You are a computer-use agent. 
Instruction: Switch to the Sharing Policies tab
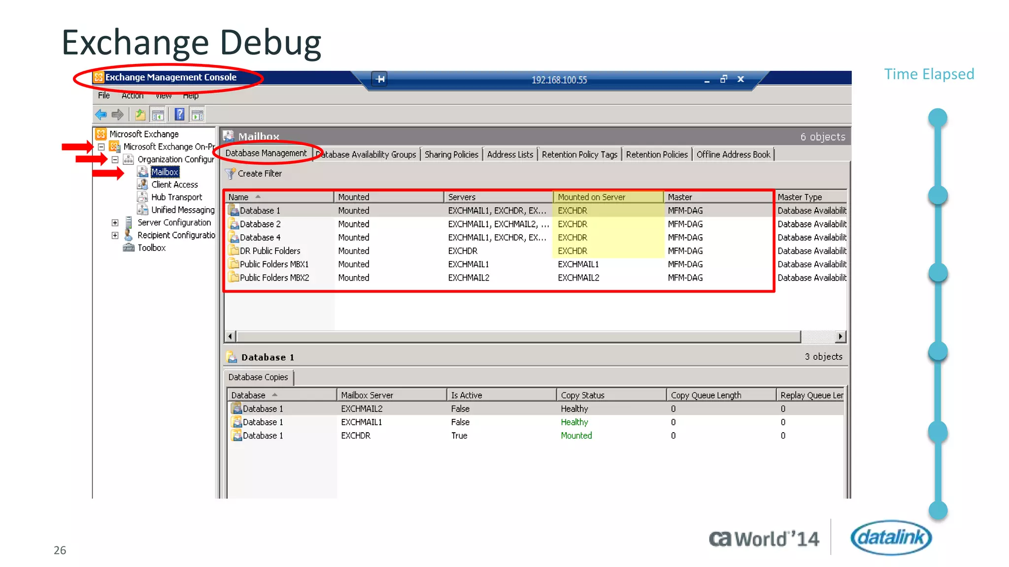pos(451,155)
